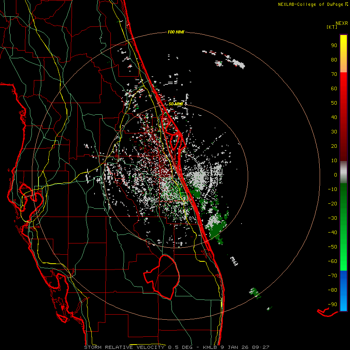Viewport: 350px width, 350px height.
Task: Click the 0 value on the velocity scale
Action: 336,175
